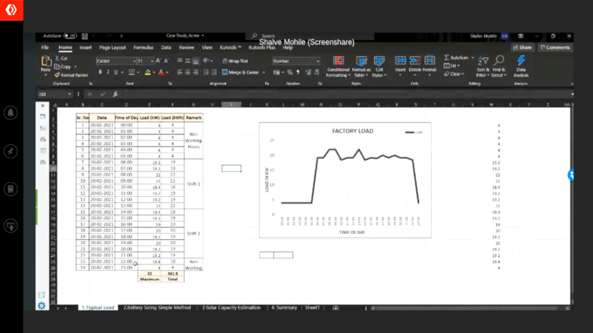The image size is (593, 333).
Task: Click the Clear button in Editing
Action: click(454, 74)
